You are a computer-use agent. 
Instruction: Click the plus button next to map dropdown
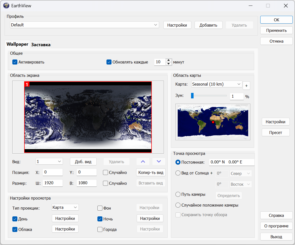tap(246, 86)
